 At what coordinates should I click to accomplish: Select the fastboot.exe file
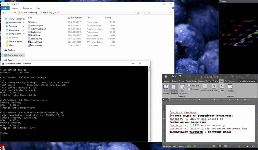[x=36, y=32]
